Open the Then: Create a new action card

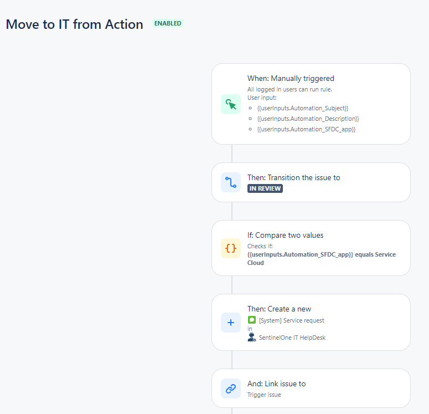point(311,323)
